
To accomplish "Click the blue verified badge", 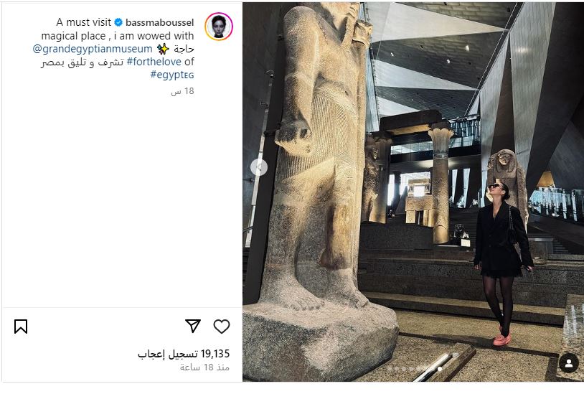I will pyautogui.click(x=118, y=22).
